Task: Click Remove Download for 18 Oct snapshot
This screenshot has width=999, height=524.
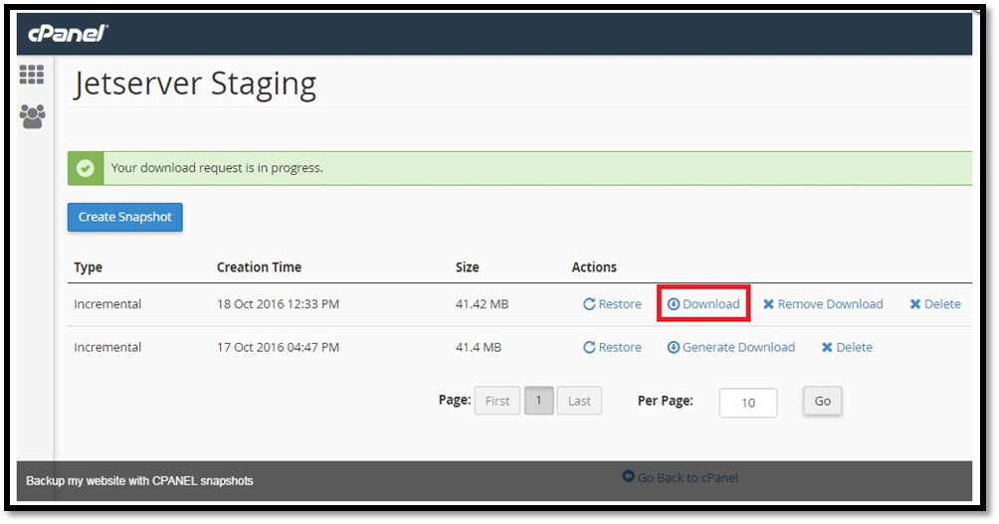Action: point(823,304)
